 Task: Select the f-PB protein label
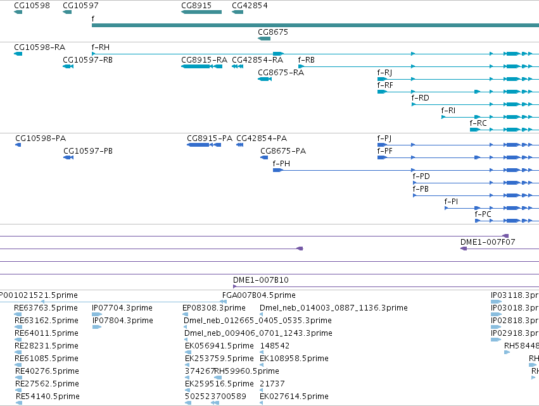421,189
